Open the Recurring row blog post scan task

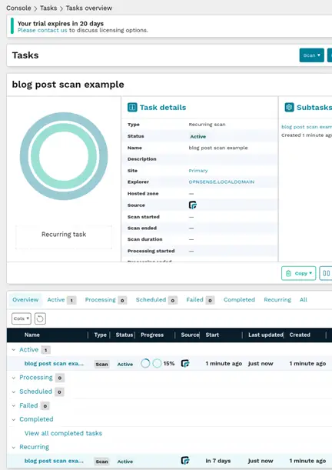pos(54,461)
